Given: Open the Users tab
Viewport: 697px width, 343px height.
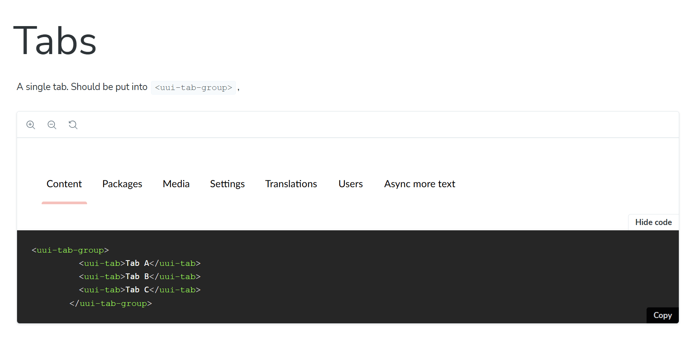Looking at the screenshot, I should coord(351,184).
